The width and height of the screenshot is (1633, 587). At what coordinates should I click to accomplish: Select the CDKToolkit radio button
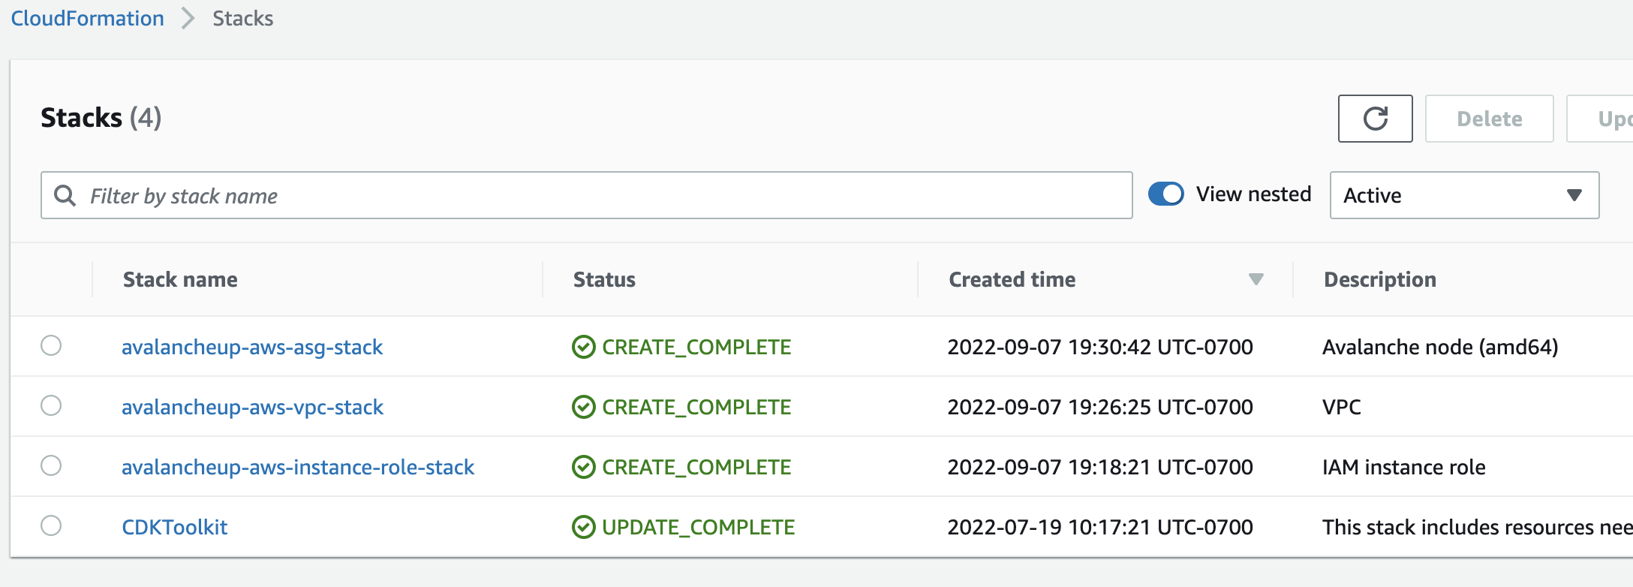coord(51,525)
